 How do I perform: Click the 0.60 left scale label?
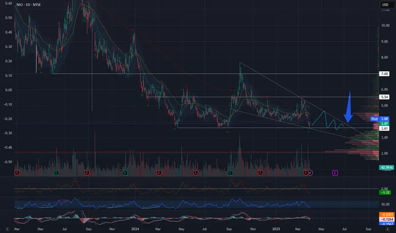click(8, 3)
